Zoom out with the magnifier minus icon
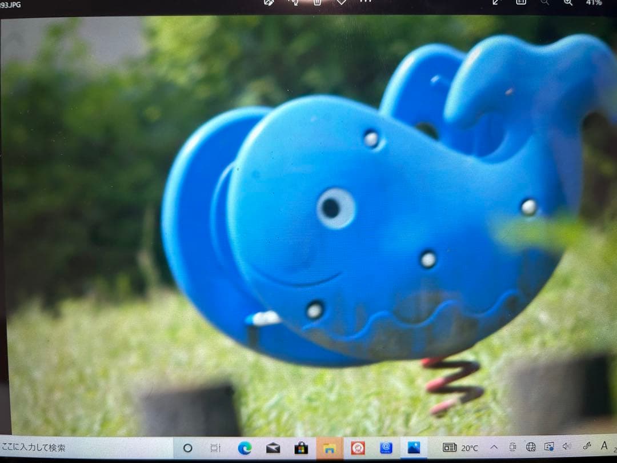617x463 pixels. pos(544,2)
